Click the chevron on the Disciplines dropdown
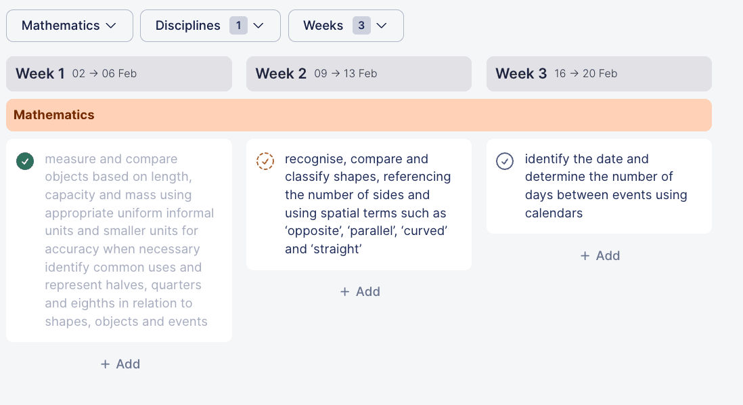This screenshot has height=405, width=743. coord(258,26)
